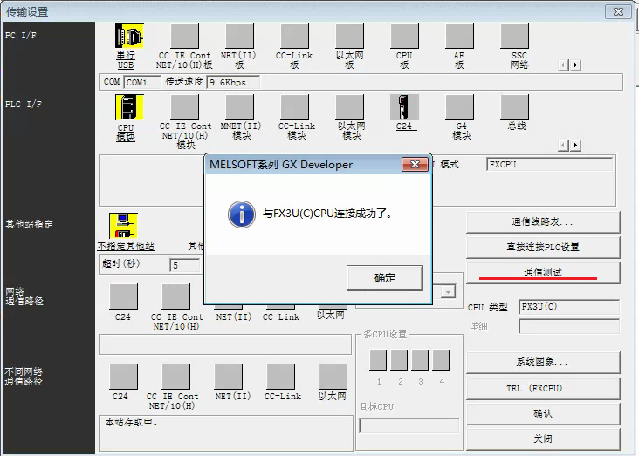Click the blue information icon in dialog
Screen dimensions: 639x456
click(x=242, y=214)
